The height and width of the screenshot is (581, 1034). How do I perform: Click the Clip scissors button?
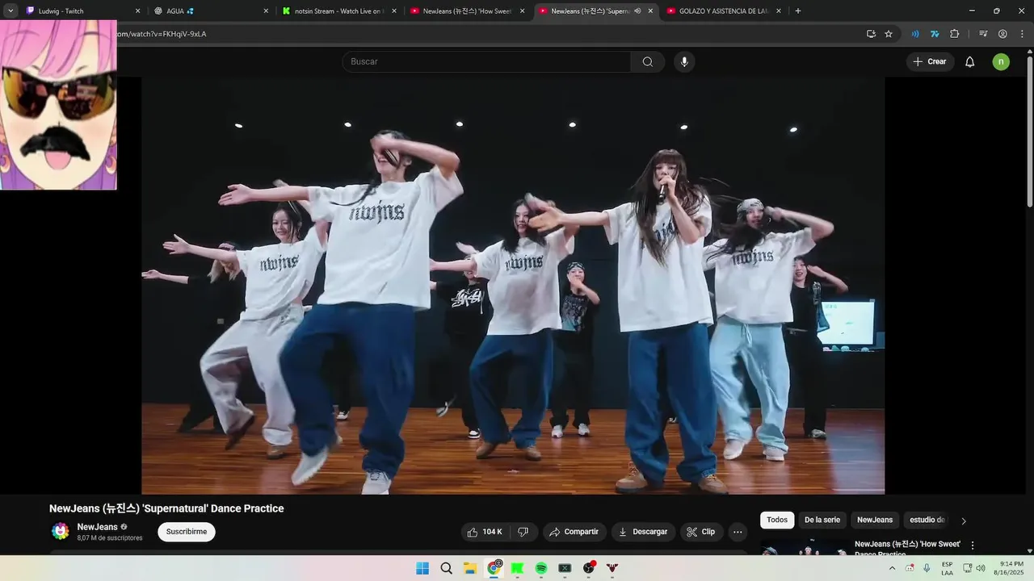[x=701, y=532]
